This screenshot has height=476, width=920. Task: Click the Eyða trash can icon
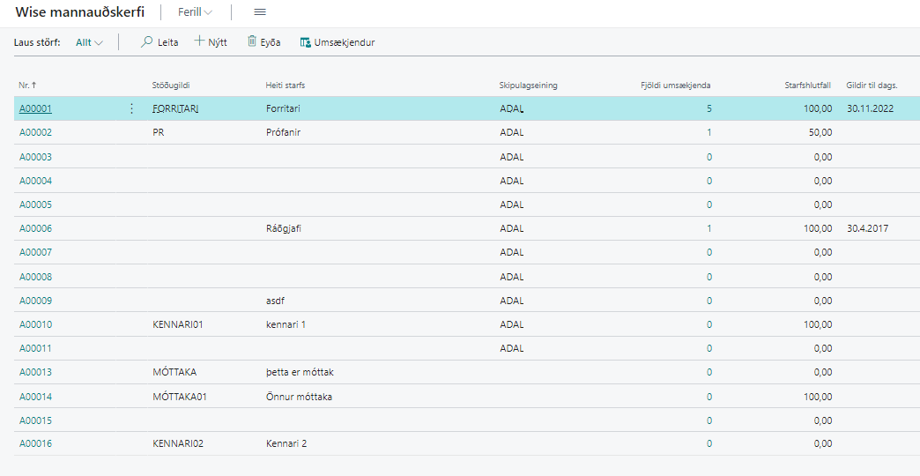click(252, 41)
